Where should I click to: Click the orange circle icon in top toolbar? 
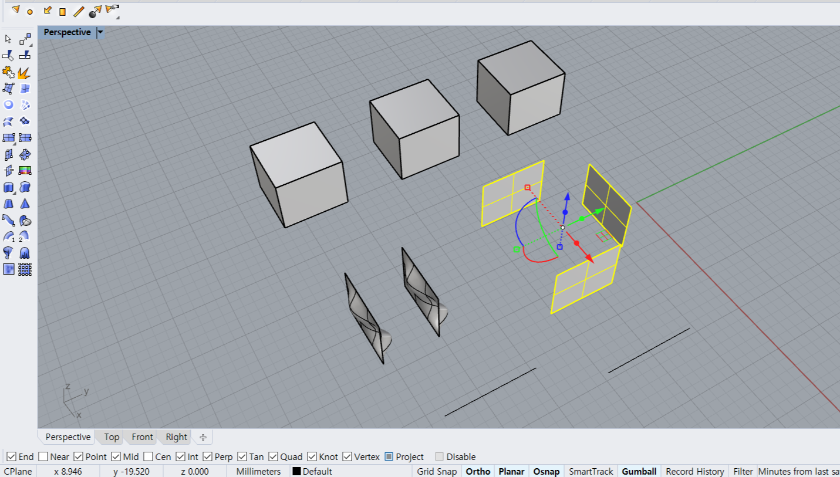point(30,12)
